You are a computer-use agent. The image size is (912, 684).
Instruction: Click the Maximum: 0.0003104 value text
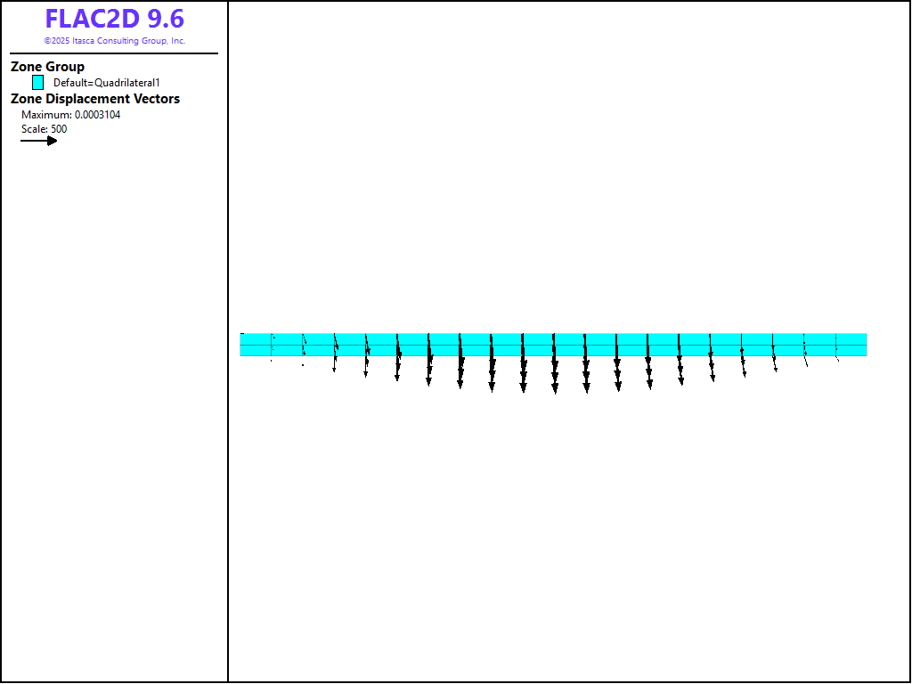coord(70,115)
